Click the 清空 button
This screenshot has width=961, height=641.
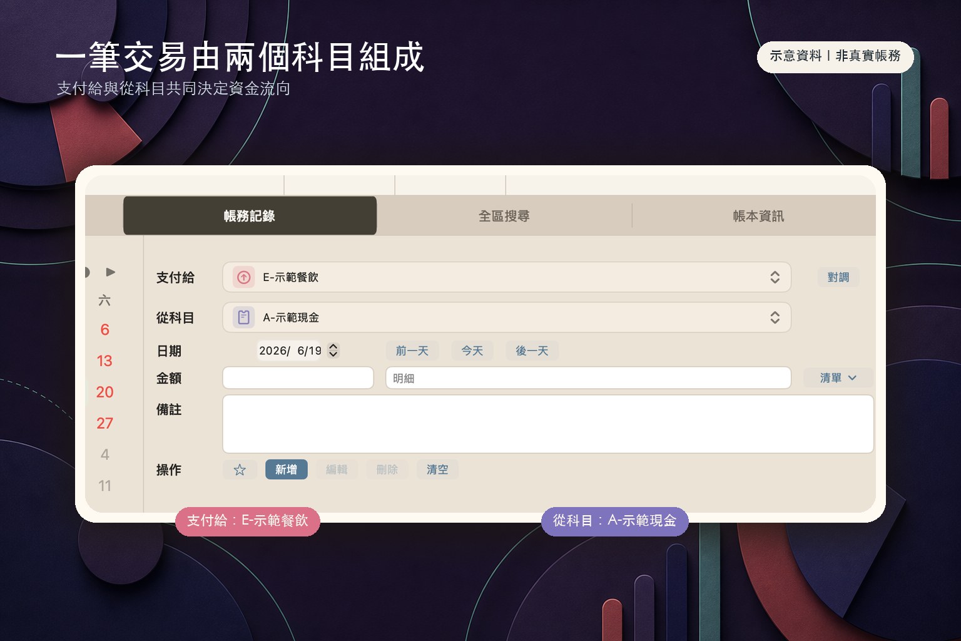(437, 469)
